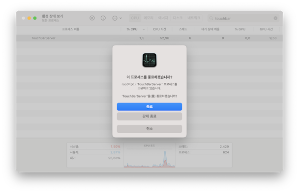This screenshot has height=193, width=299.
Task: Click the green zoom window button
Action: pyautogui.click(x=35, y=18)
